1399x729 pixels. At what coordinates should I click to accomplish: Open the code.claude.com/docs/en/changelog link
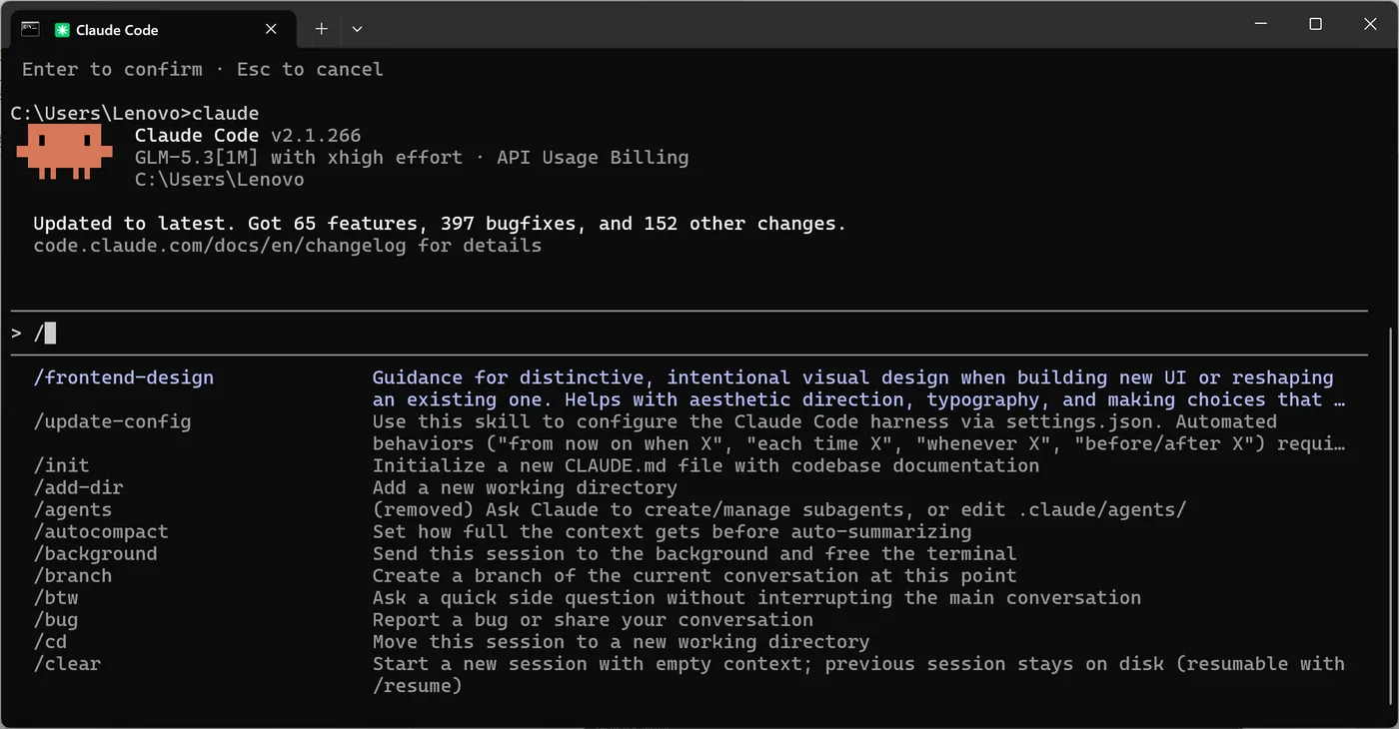pyautogui.click(x=221, y=246)
